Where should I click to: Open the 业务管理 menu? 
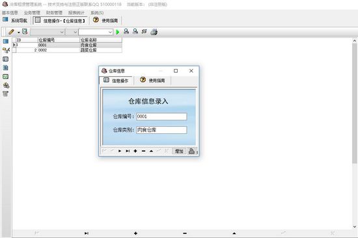pyautogui.click(x=32, y=13)
